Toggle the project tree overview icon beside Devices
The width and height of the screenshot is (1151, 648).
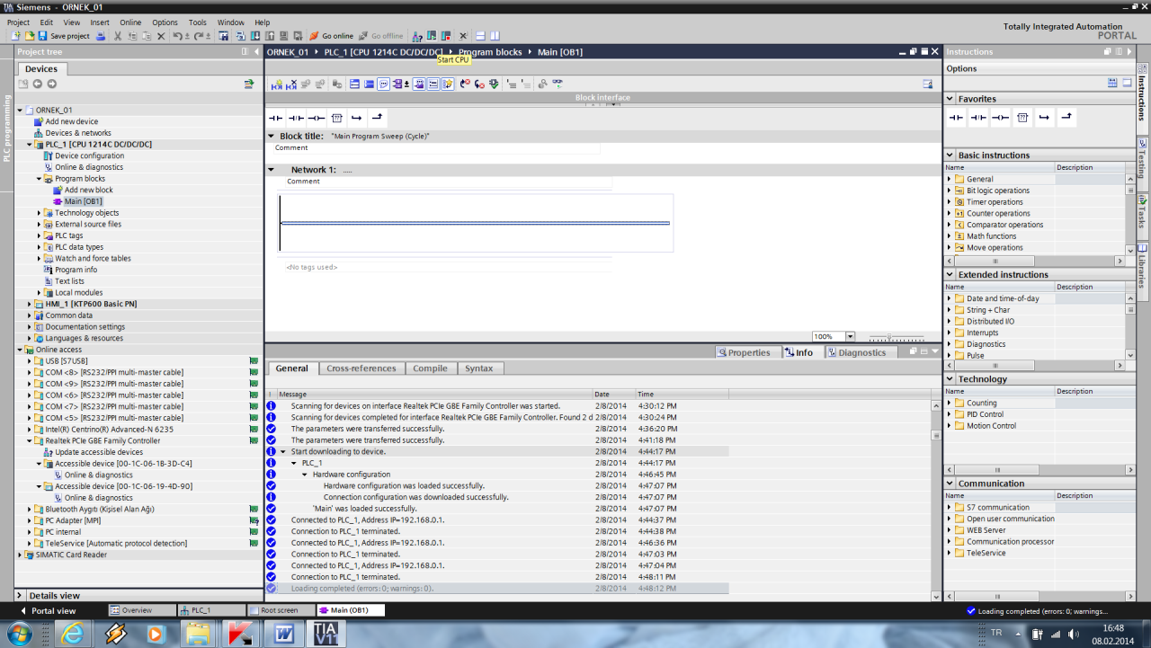249,84
